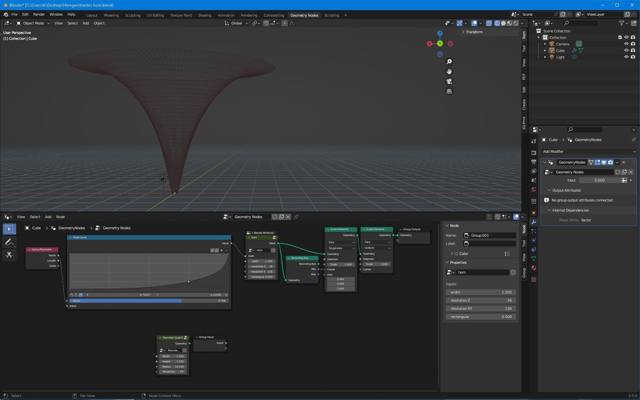This screenshot has height=400, width=640.
Task: Open Single Axis dropdown in Scale Elements
Action: pyautogui.click(x=341, y=248)
